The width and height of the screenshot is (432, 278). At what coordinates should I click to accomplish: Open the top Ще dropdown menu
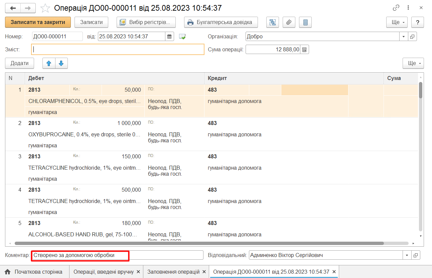[x=397, y=22]
